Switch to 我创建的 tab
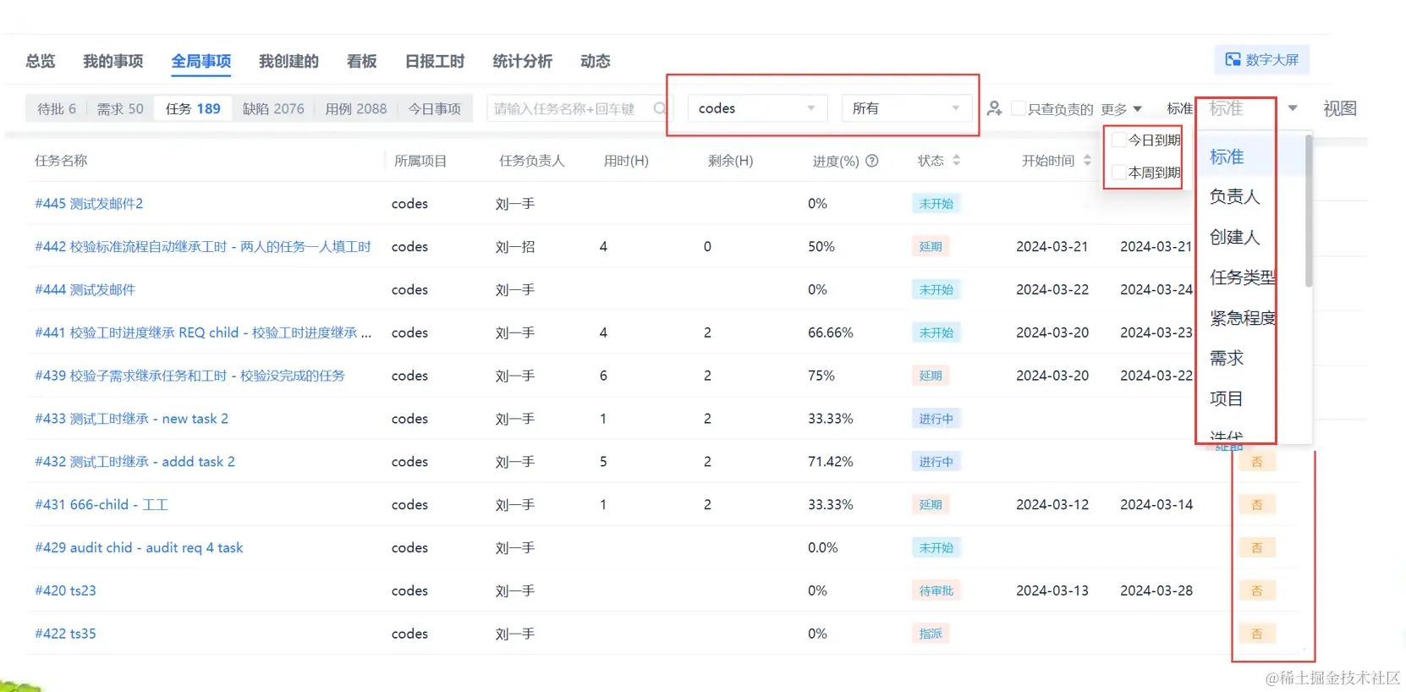The width and height of the screenshot is (1406, 692). coord(288,61)
